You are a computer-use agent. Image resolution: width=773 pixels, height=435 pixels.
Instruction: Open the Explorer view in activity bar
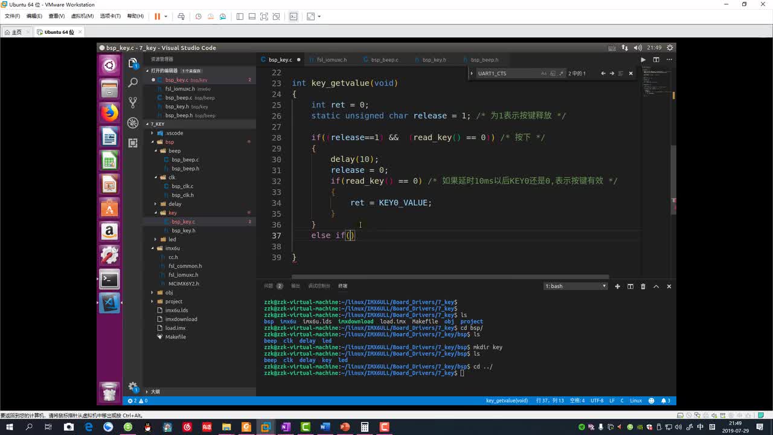click(x=133, y=63)
